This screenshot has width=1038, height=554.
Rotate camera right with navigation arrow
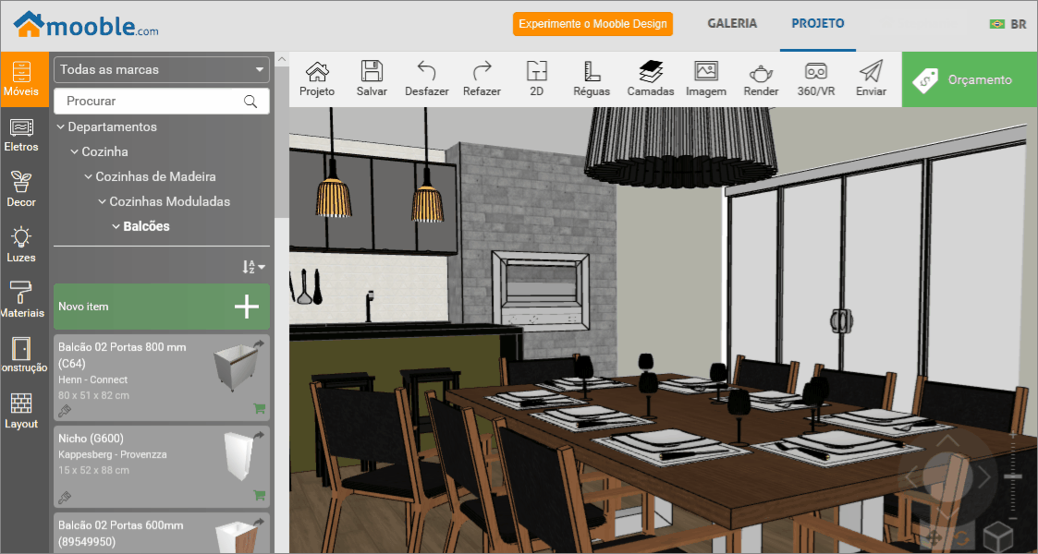984,476
